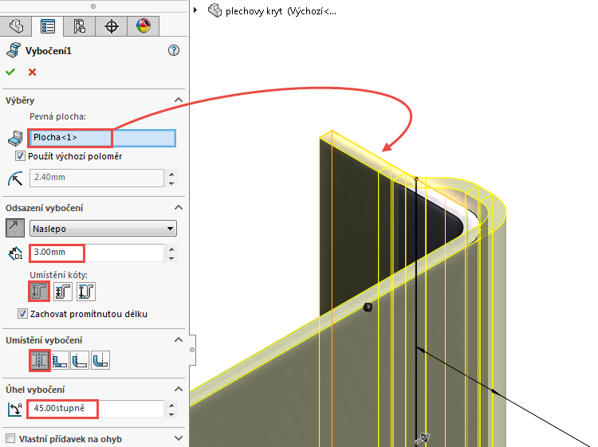Viewport: 598px width, 447px height.
Task: Select plechovy kryt (Výchozí<... tree item
Action: point(281,11)
